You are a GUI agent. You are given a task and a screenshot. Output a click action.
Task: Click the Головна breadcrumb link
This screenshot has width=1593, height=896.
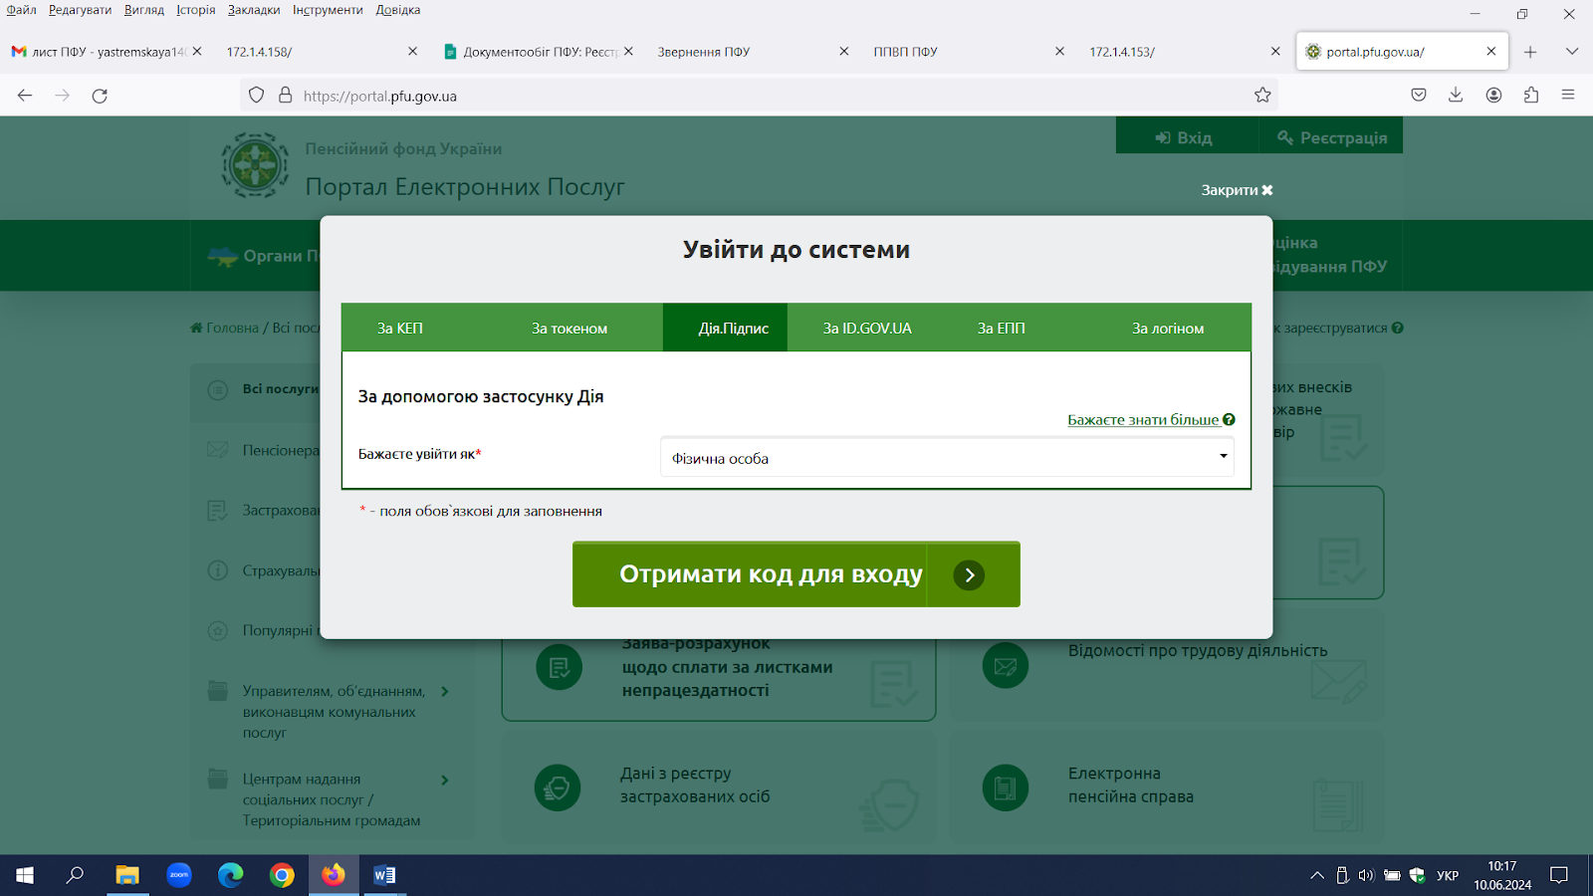(x=232, y=328)
